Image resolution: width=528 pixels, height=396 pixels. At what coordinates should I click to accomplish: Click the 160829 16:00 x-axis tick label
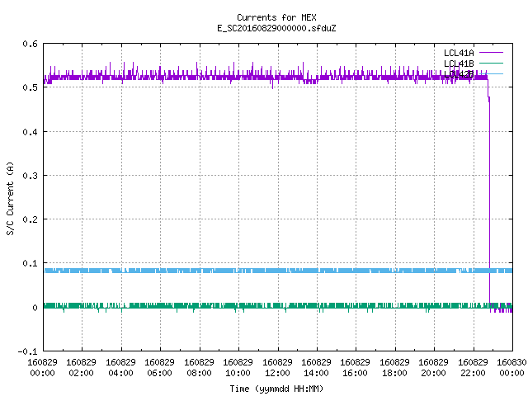point(356,367)
